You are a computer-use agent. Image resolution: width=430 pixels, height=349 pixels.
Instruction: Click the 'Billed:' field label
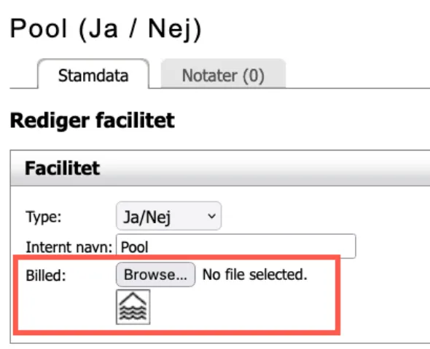tap(46, 276)
